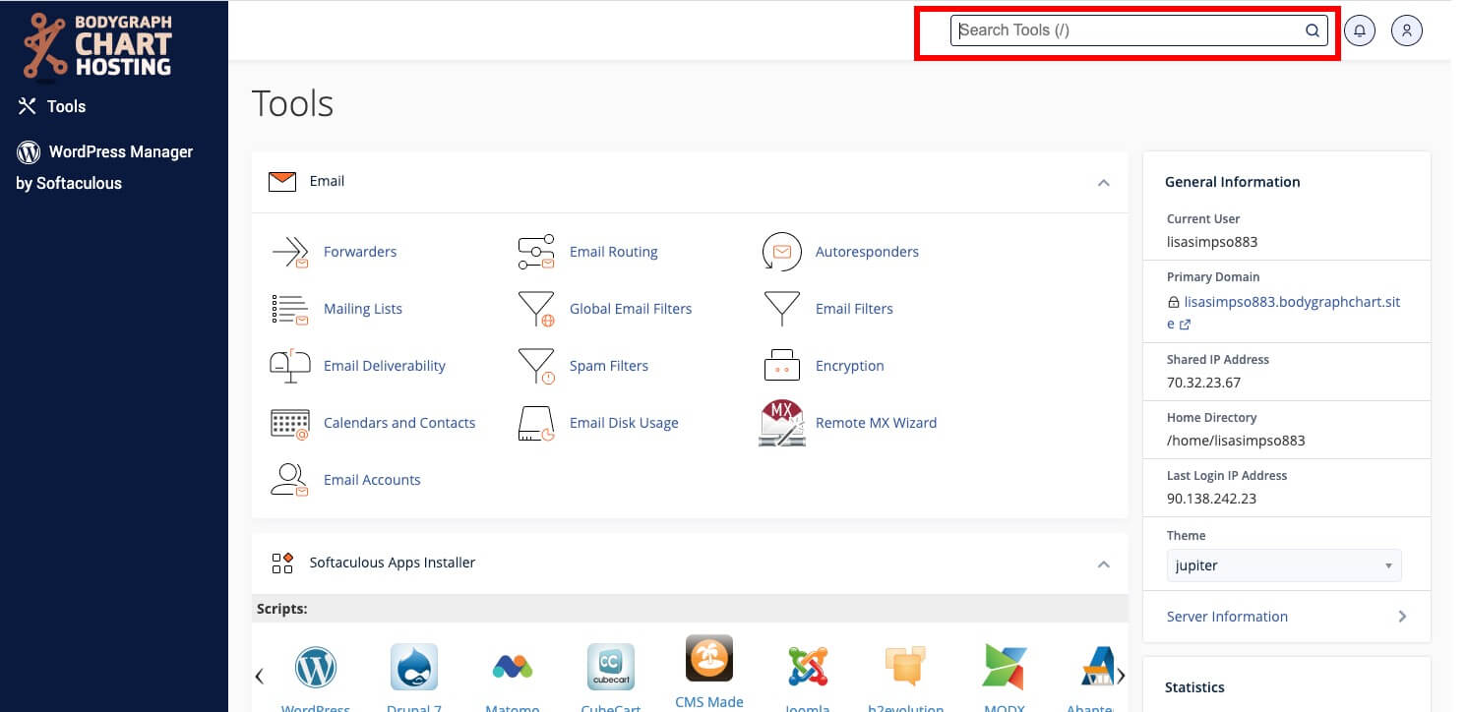Select the CubeCart script icon
This screenshot has width=1467, height=712.
point(611,668)
